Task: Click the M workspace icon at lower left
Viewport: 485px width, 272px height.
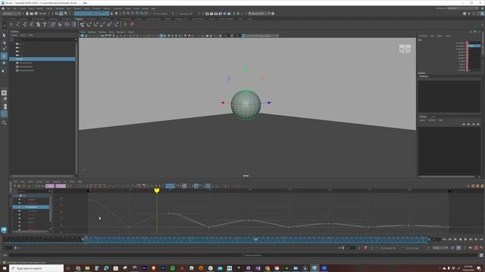Action: pyautogui.click(x=4, y=230)
